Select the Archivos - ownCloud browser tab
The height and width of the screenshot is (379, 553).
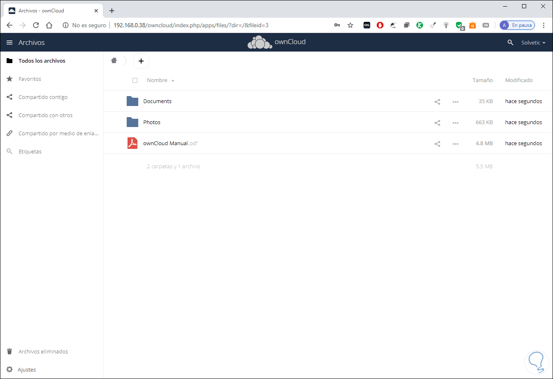[54, 11]
